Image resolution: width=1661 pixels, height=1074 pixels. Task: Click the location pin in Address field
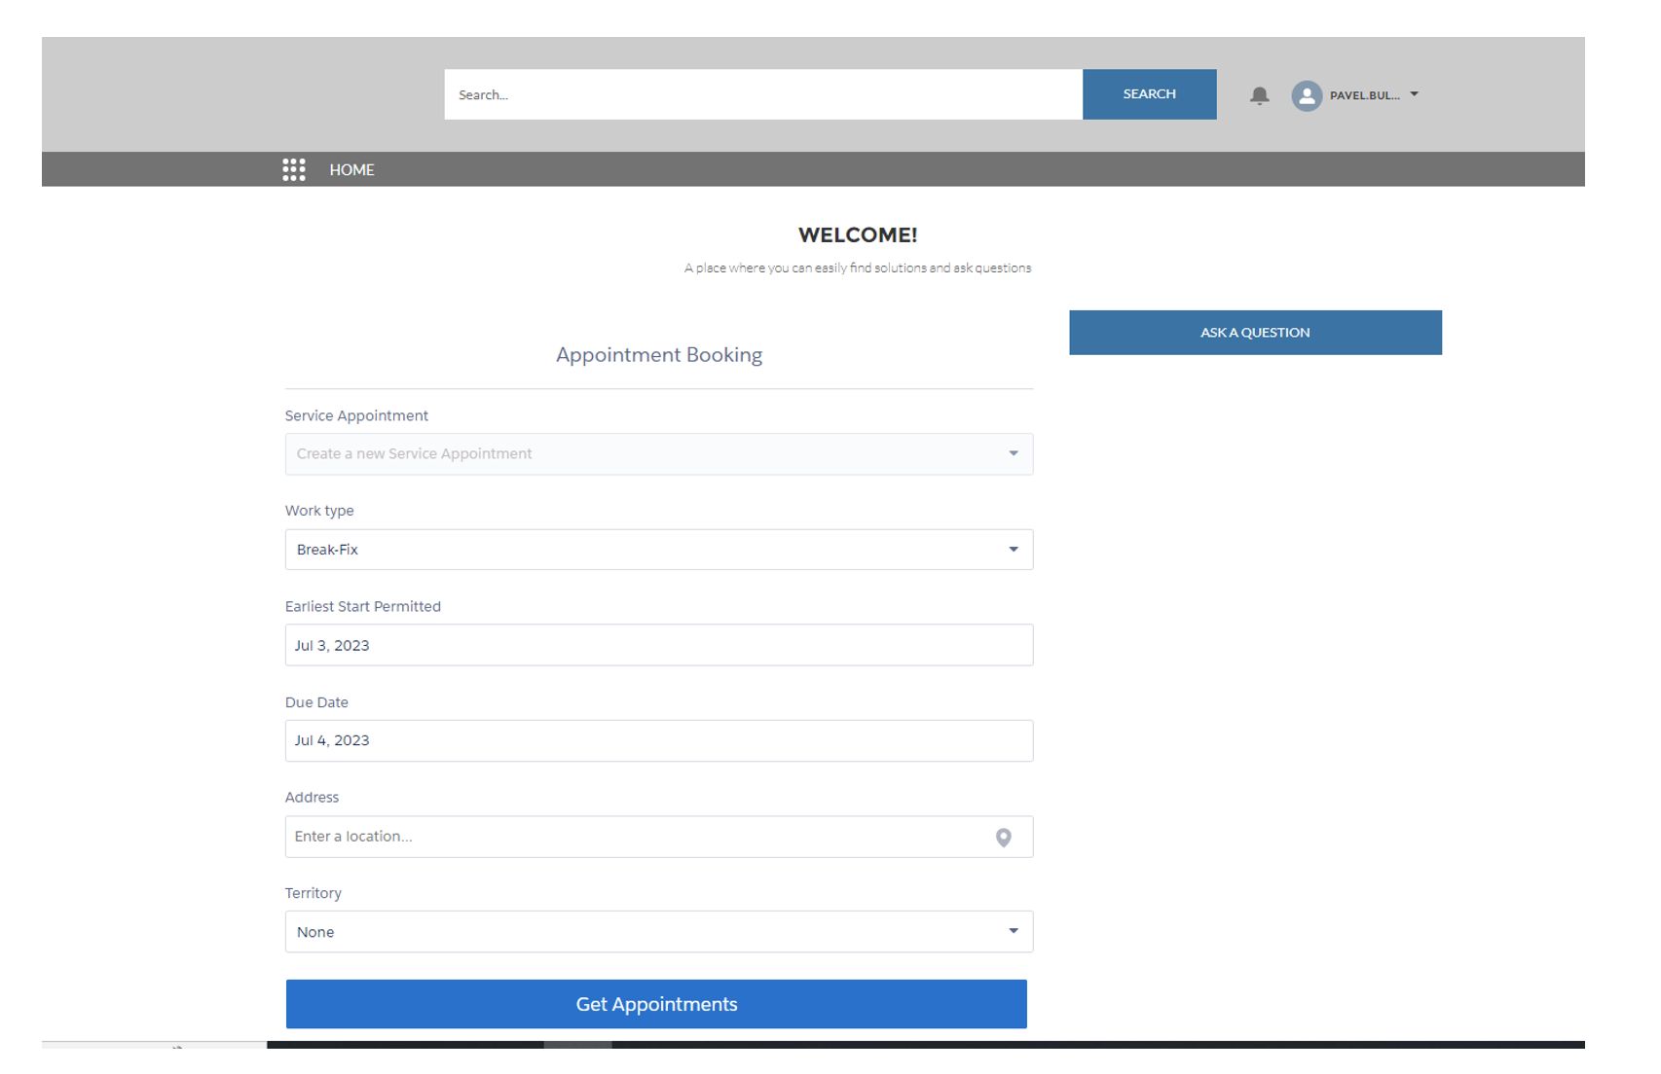pos(1003,838)
